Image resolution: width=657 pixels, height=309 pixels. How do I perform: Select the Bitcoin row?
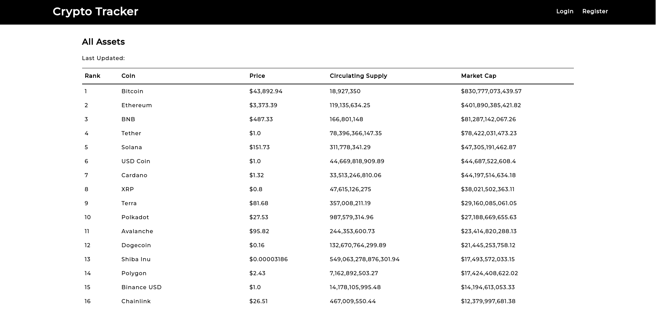(132, 91)
